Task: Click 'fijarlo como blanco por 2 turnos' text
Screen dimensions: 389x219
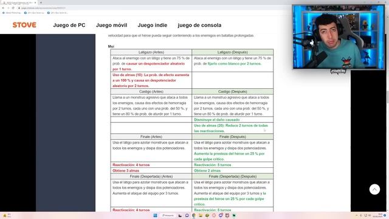Action: tap(234, 64)
